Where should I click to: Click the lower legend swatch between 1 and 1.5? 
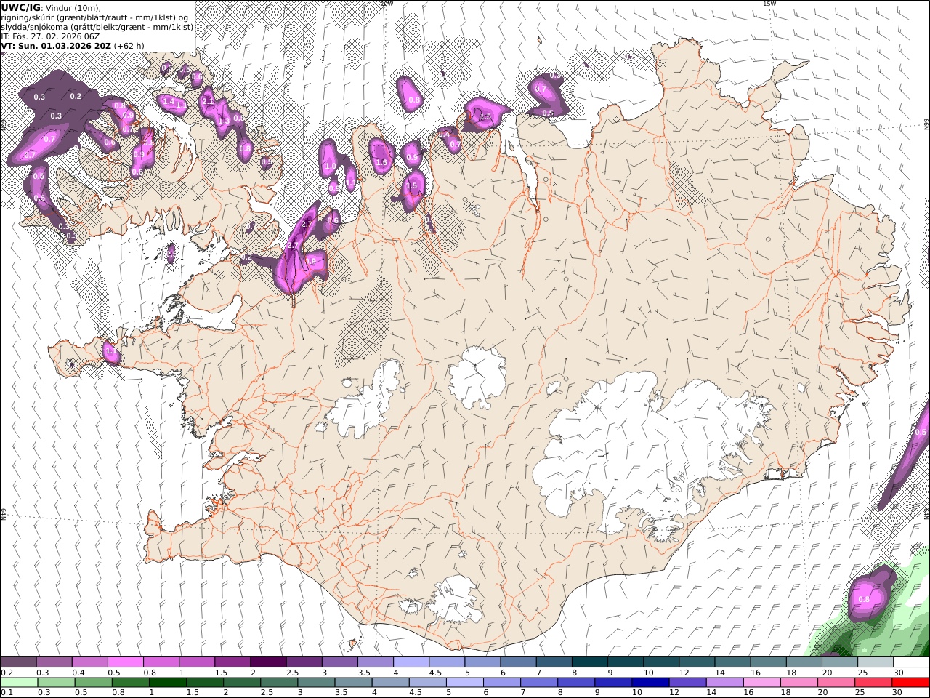click(x=167, y=683)
